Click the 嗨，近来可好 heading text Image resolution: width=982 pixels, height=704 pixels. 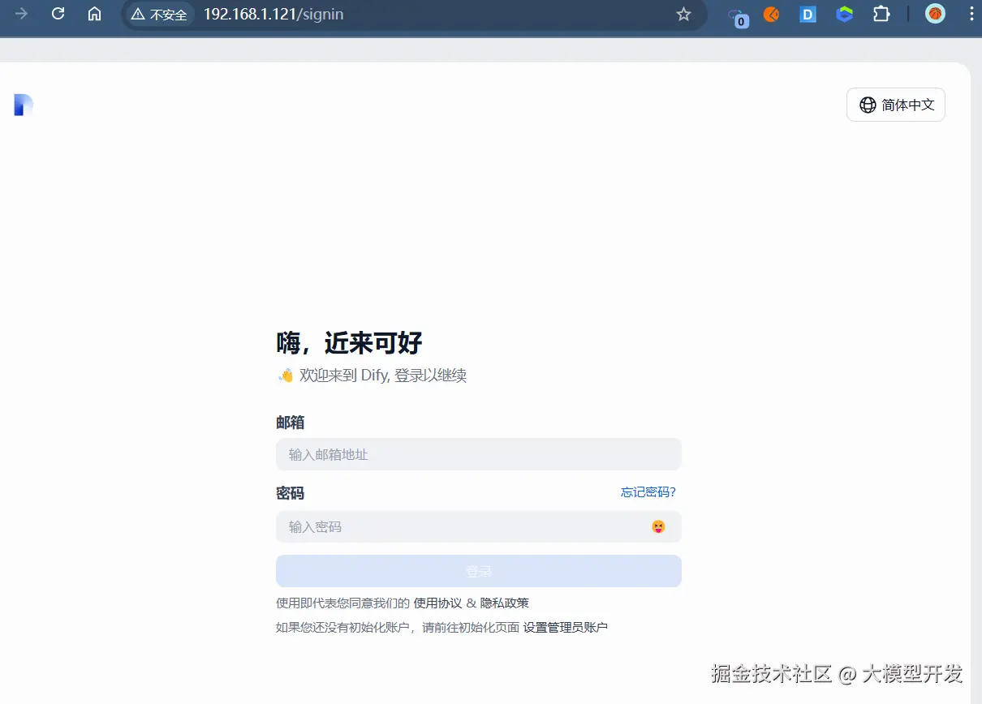pyautogui.click(x=350, y=343)
